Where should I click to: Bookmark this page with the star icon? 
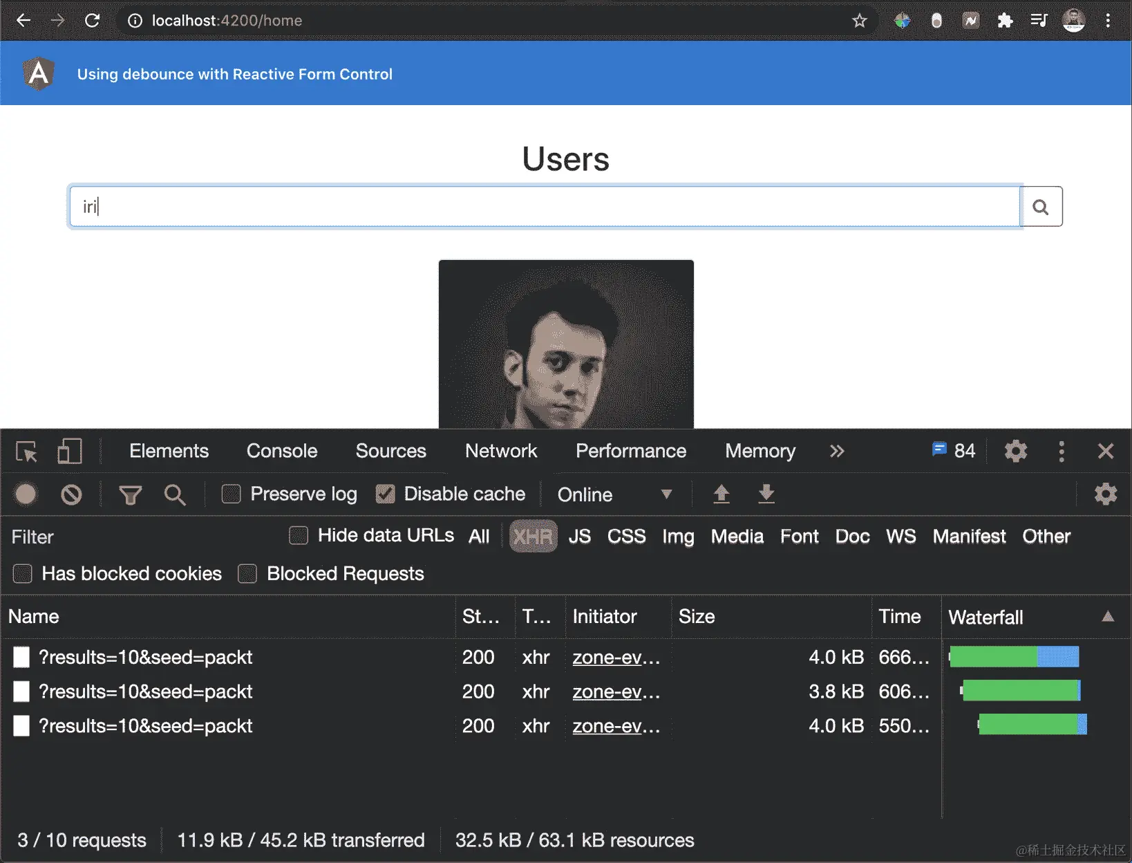pyautogui.click(x=859, y=21)
